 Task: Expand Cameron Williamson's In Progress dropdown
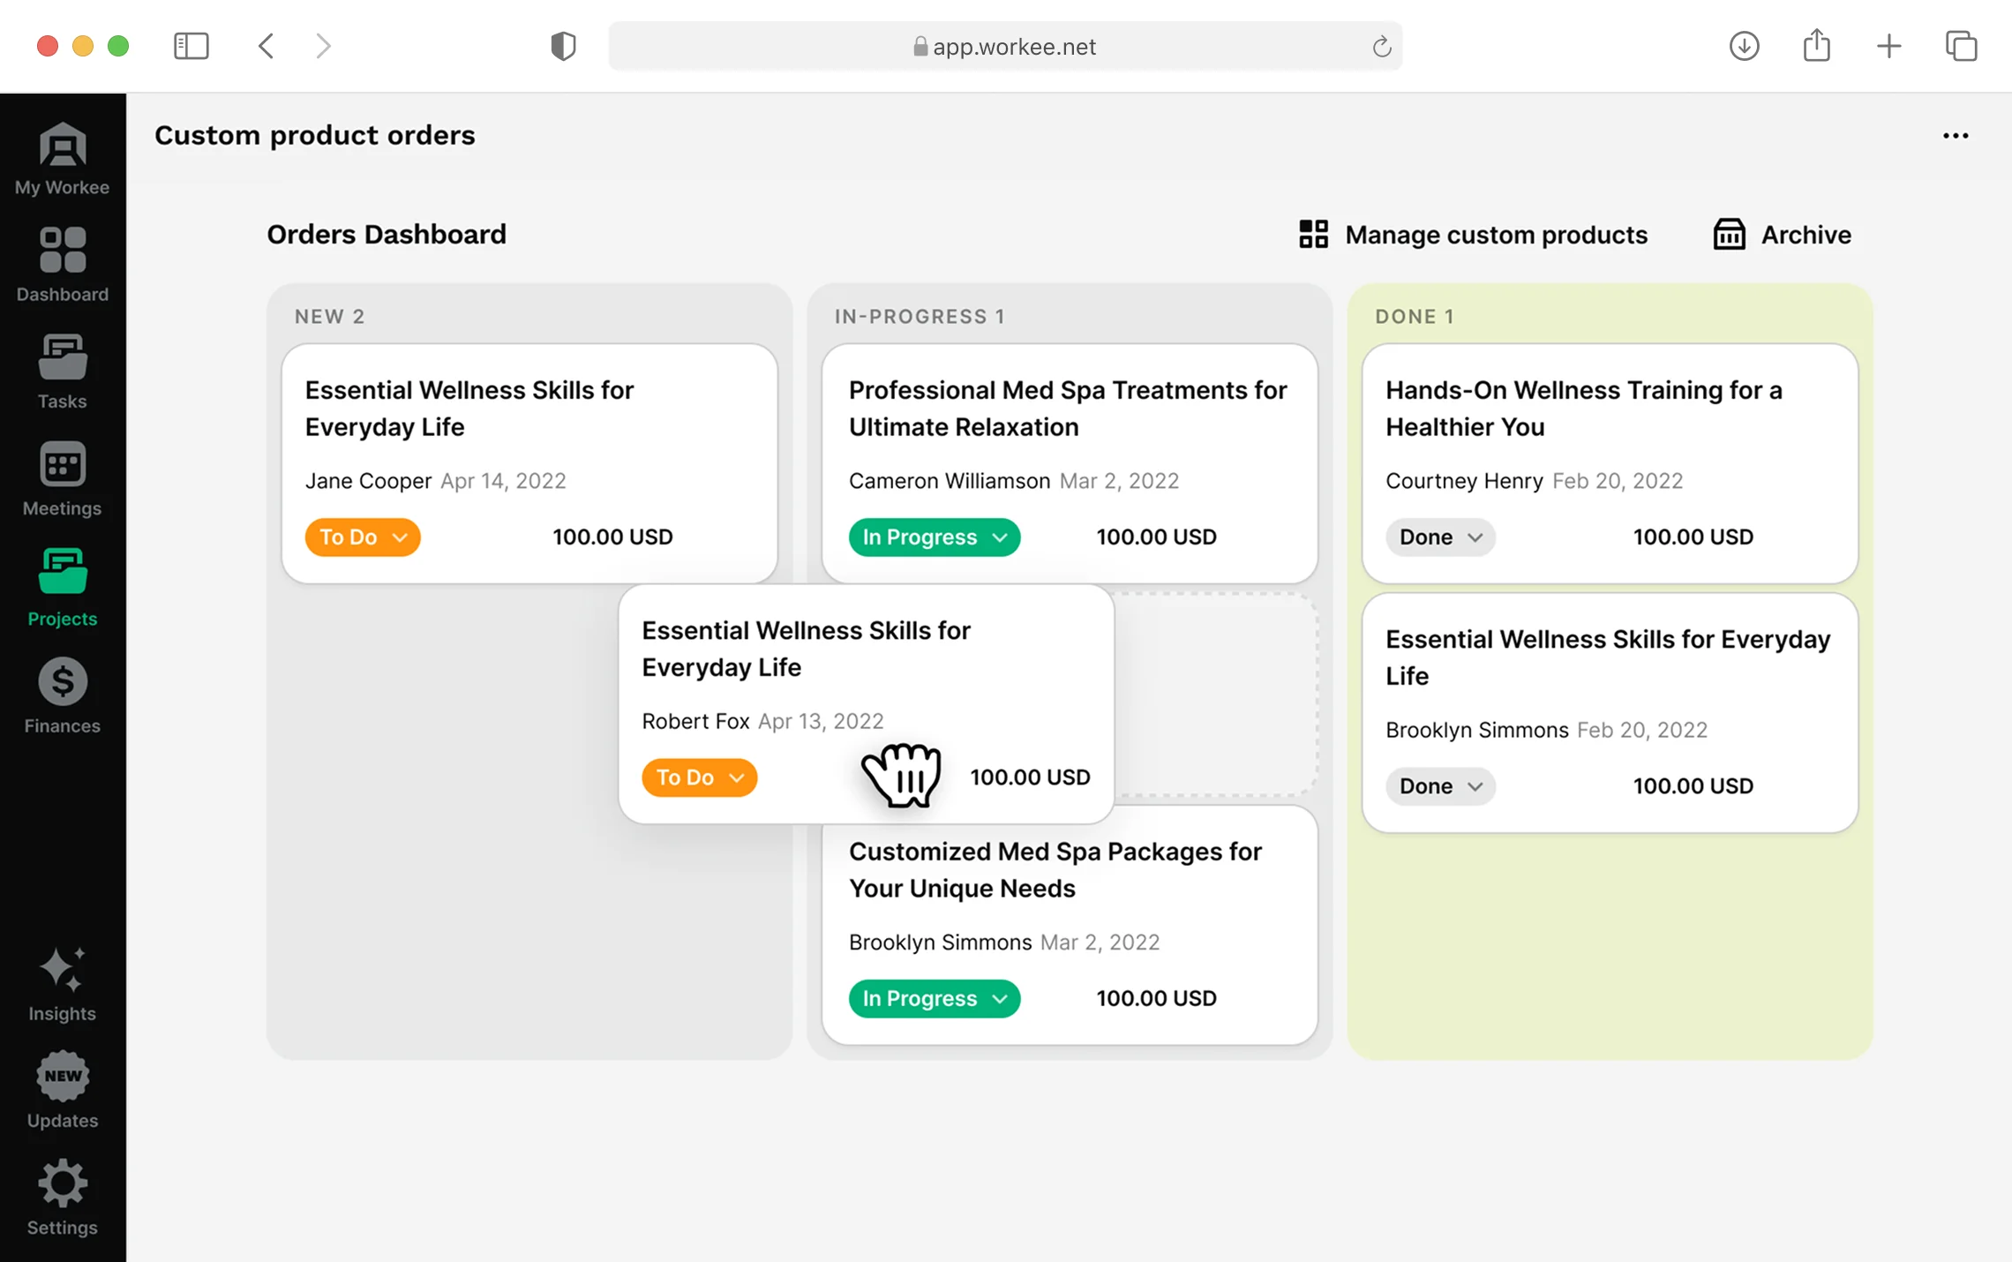(x=934, y=537)
